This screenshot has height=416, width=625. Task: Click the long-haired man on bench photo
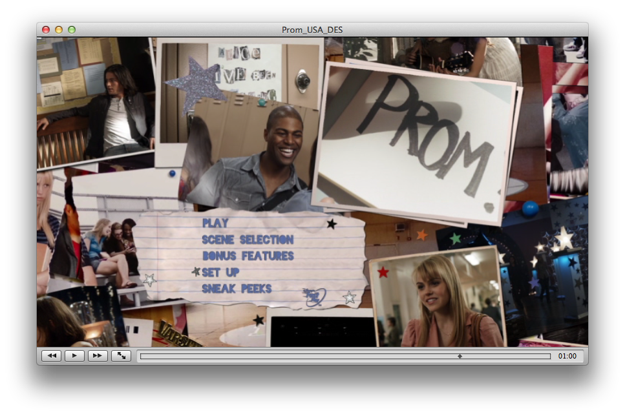click(x=96, y=103)
